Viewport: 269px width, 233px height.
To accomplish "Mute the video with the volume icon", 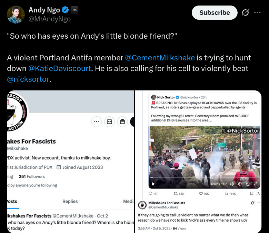I will coord(232,184).
